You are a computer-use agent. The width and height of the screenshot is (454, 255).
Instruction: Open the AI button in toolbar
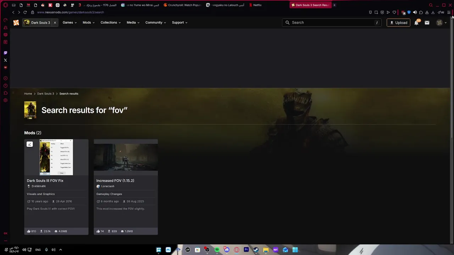click(x=441, y=12)
